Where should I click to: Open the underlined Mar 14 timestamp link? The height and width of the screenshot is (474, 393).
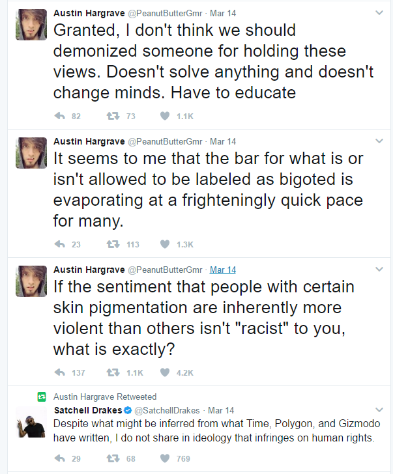click(223, 270)
